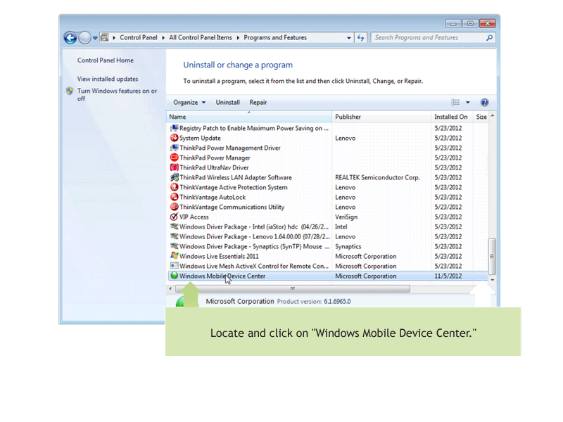Screen dimensions: 563x422
Task: Click the Windows Live Mesh ActiveX icon
Action: pos(174,266)
